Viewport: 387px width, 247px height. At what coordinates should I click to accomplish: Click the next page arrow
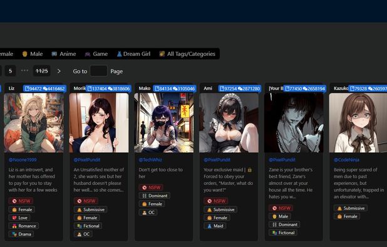[x=59, y=71]
